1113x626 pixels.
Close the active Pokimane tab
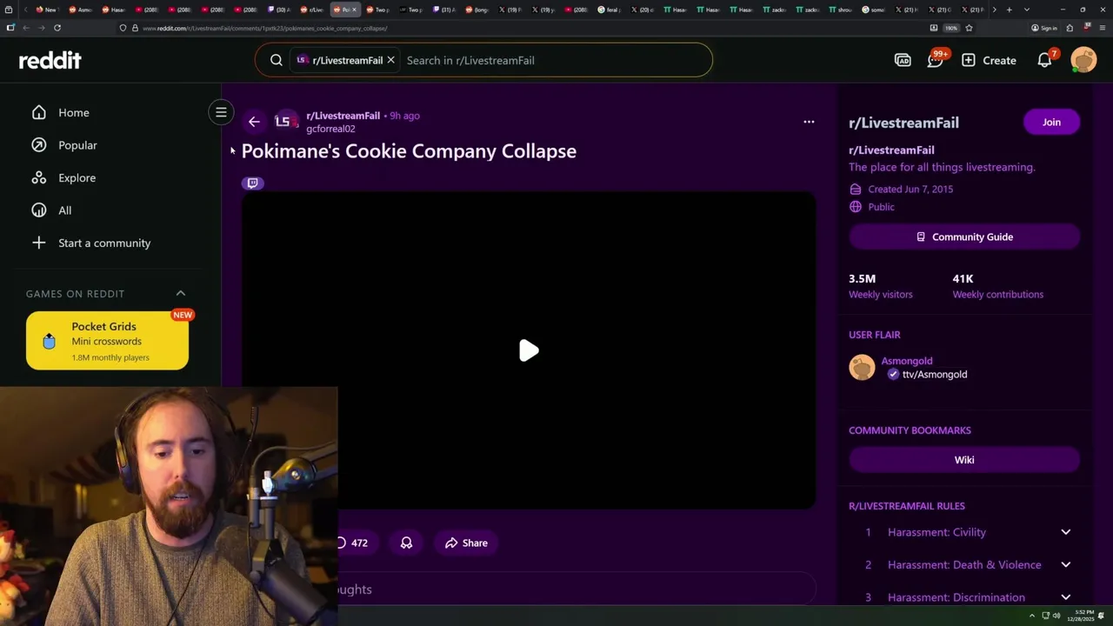354,10
